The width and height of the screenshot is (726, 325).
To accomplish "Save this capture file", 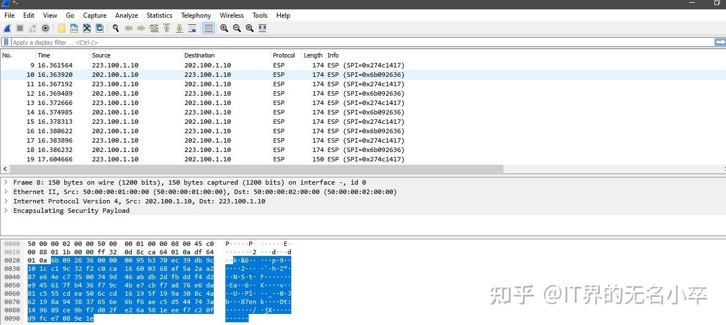I will click(x=74, y=28).
